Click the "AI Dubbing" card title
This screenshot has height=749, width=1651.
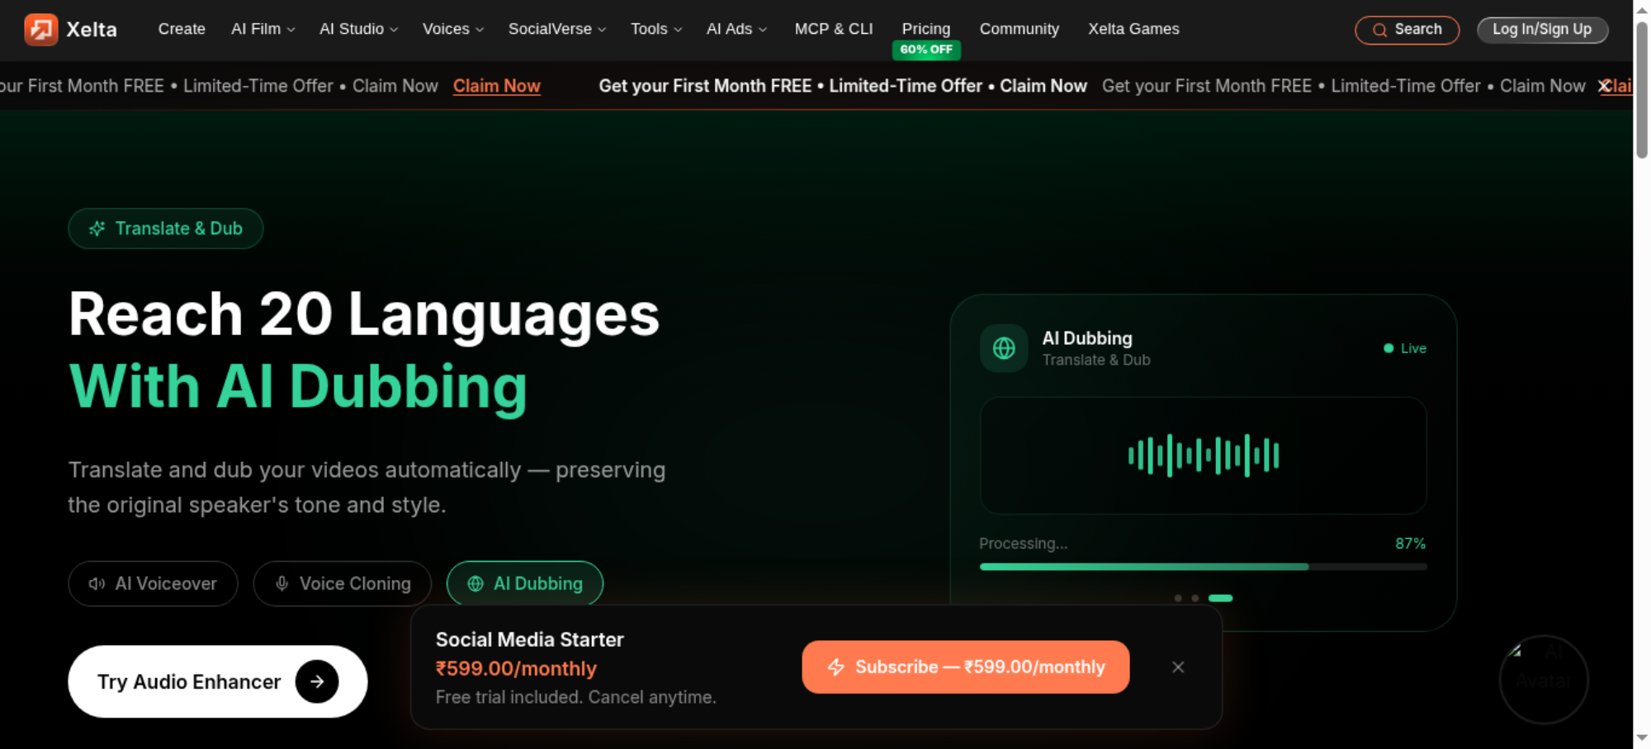point(1087,338)
